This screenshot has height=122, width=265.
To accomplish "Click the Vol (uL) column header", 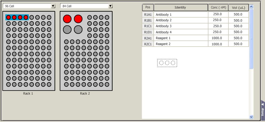I will click(x=239, y=7).
